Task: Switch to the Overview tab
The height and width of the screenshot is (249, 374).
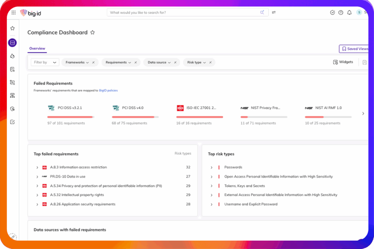Action: 37,48
